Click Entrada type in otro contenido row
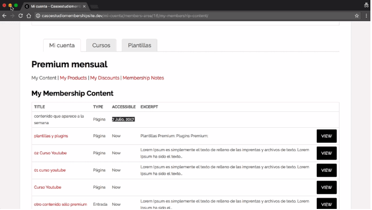372x210 pixels. (x=100, y=204)
